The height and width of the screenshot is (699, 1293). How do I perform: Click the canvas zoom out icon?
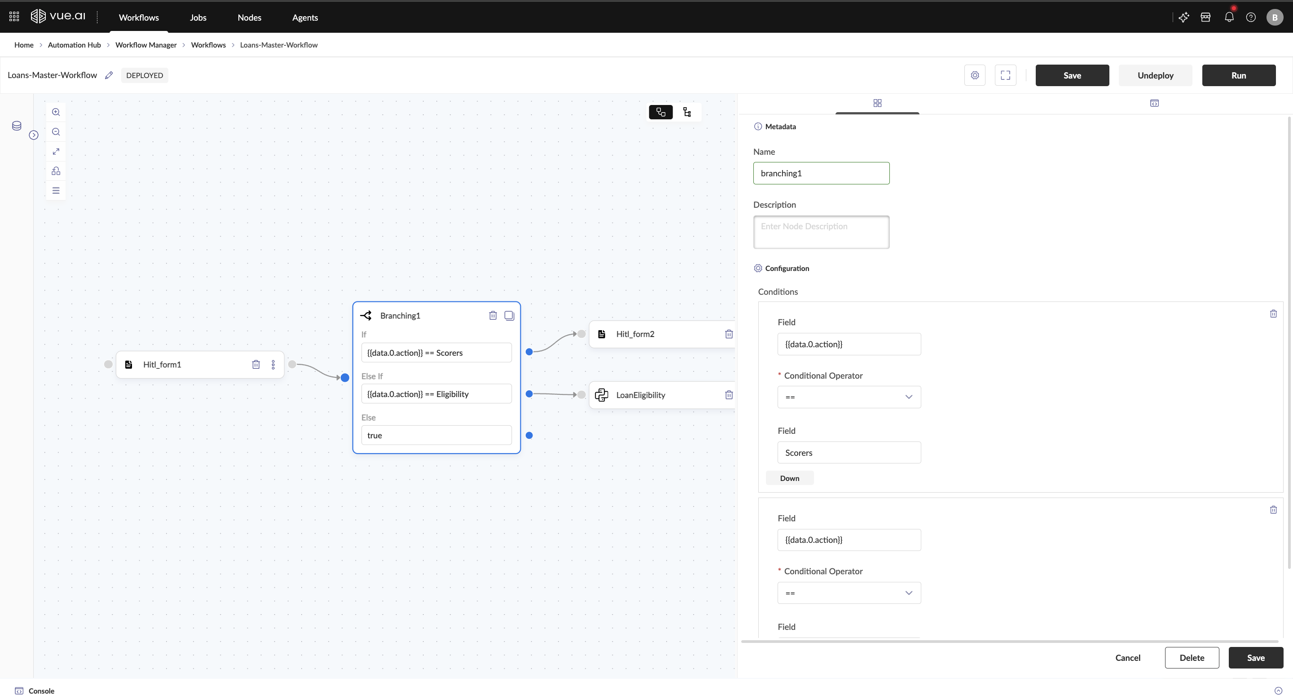tap(56, 132)
